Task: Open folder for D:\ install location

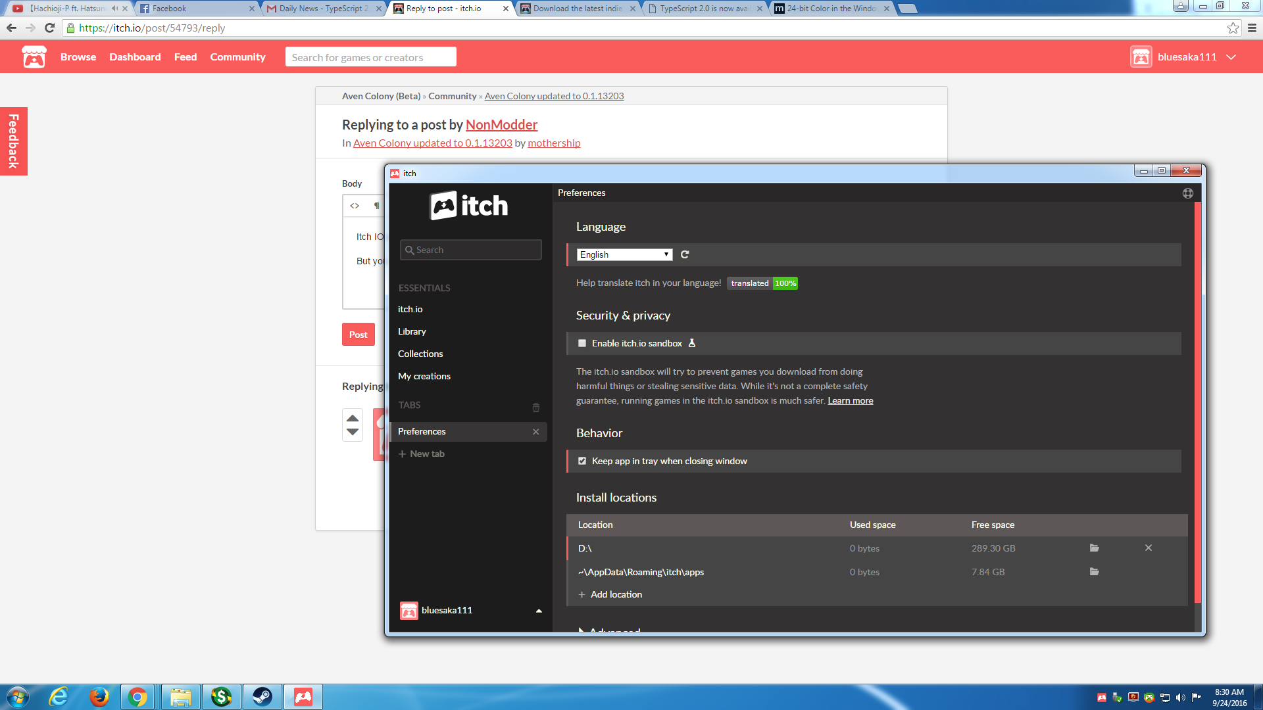Action: pyautogui.click(x=1095, y=548)
